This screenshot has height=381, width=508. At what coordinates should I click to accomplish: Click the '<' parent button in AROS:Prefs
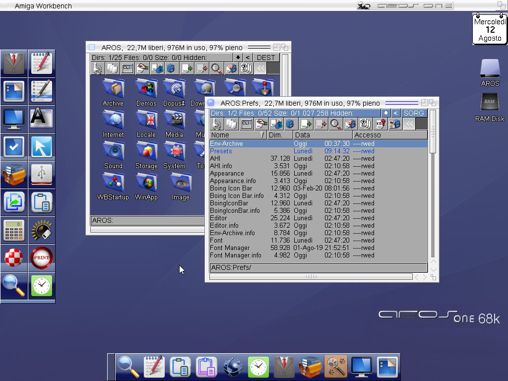(x=395, y=113)
